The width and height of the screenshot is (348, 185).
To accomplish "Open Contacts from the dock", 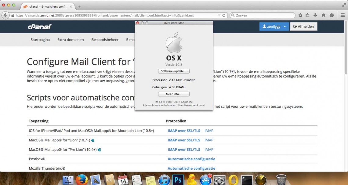I will 109,180.
